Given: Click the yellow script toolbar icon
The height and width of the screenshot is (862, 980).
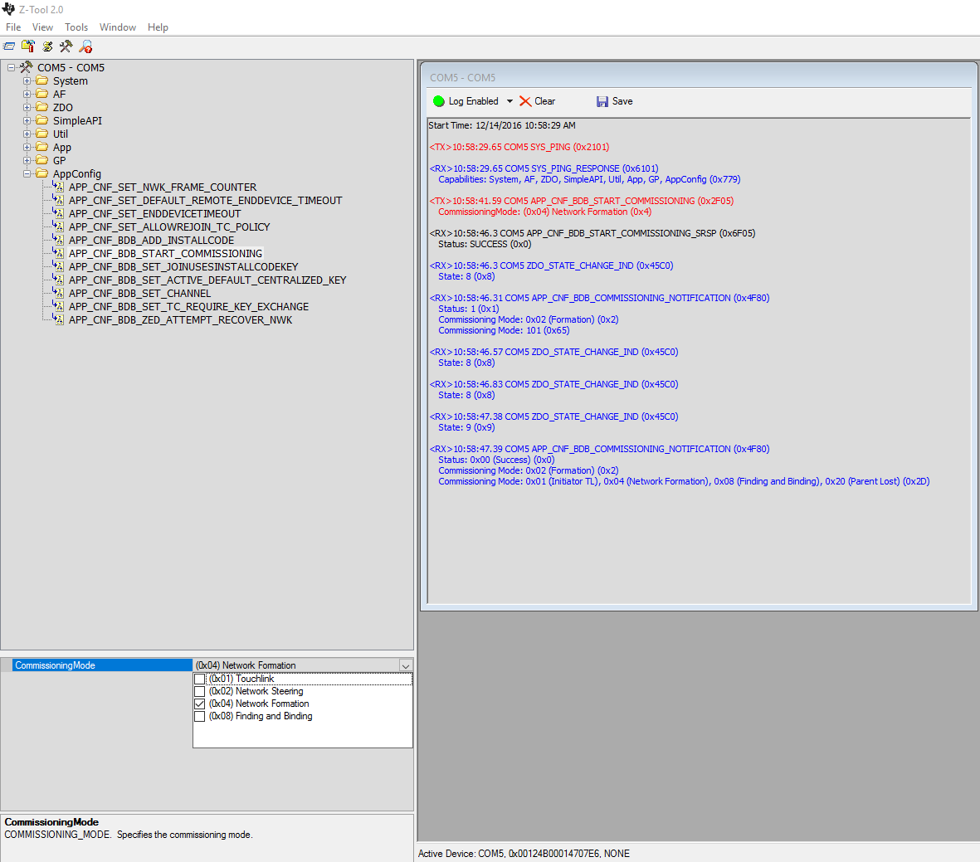Looking at the screenshot, I should coord(47,46).
